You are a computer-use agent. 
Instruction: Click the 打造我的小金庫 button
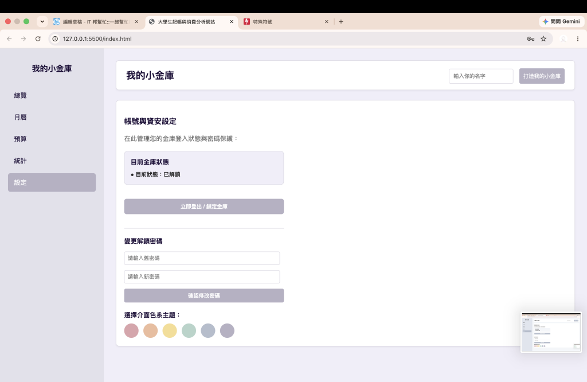[x=542, y=76]
